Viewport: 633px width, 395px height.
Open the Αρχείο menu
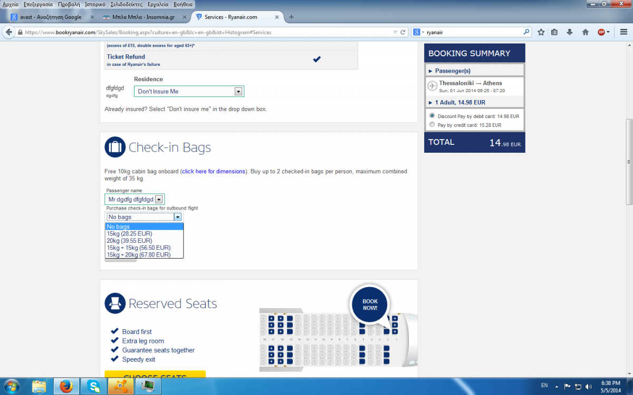click(x=11, y=4)
